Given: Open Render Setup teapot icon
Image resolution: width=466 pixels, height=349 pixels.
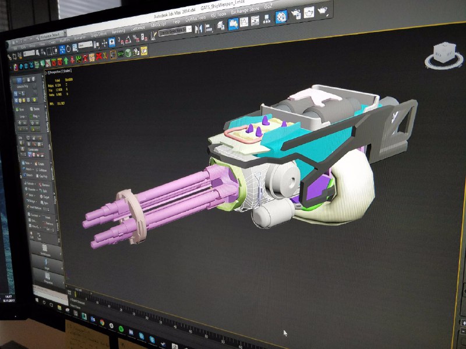Looking at the screenshot, I should (x=296, y=14).
